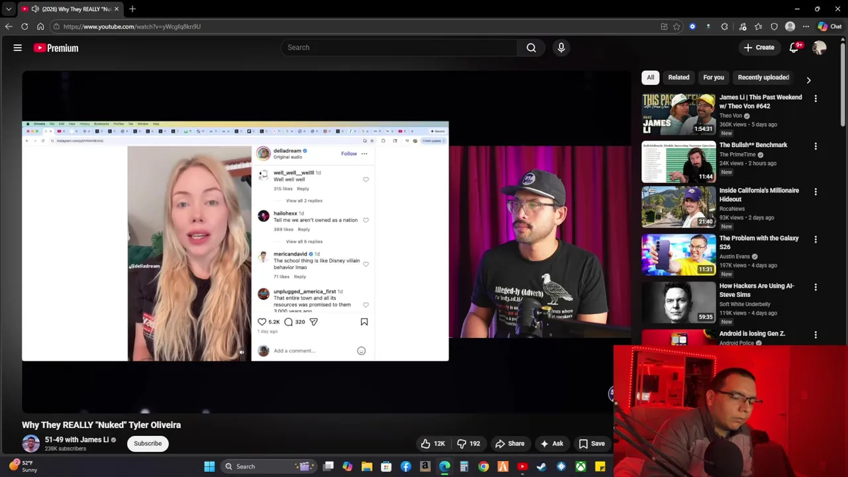
Task: Click the browser profile avatar icon
Action: (790, 26)
